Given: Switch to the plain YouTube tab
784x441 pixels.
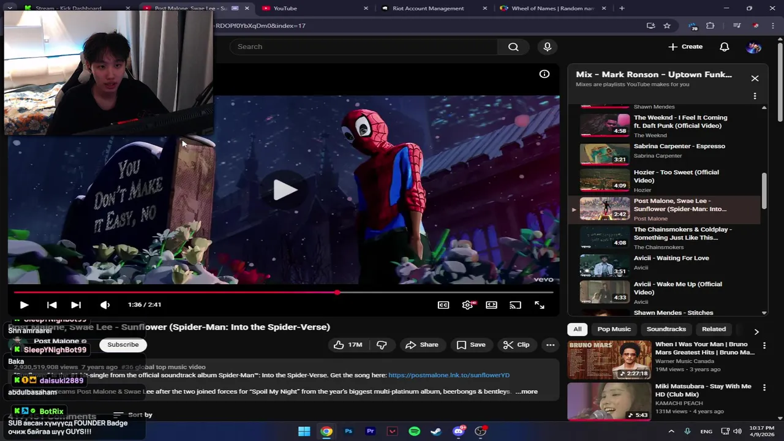Looking at the screenshot, I should 314,8.
